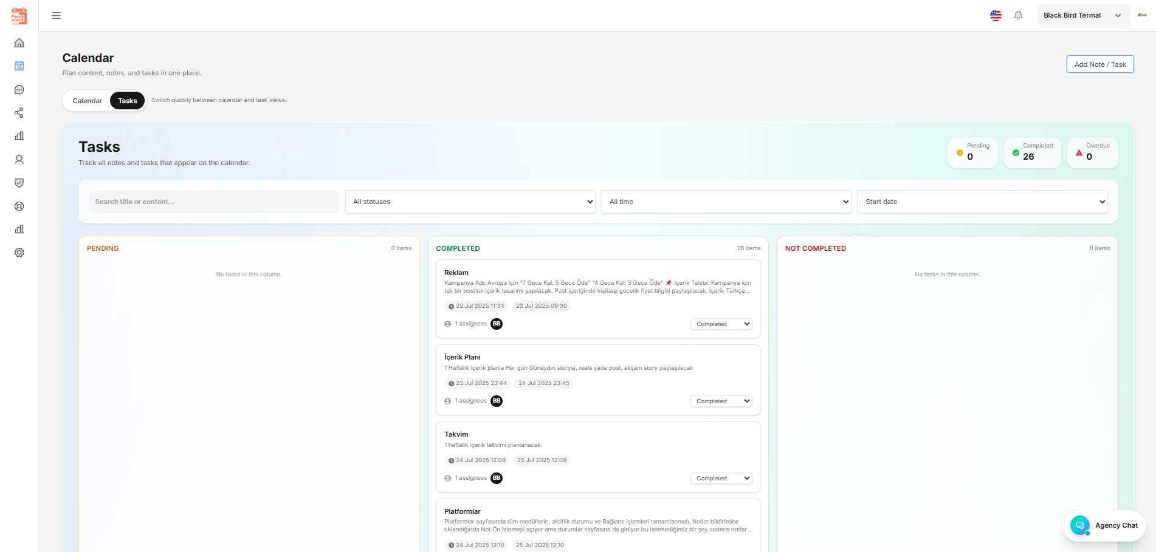Click the 23 Jul 2025 23:44 date chip
Screen dimensions: 1156x552
pos(478,383)
